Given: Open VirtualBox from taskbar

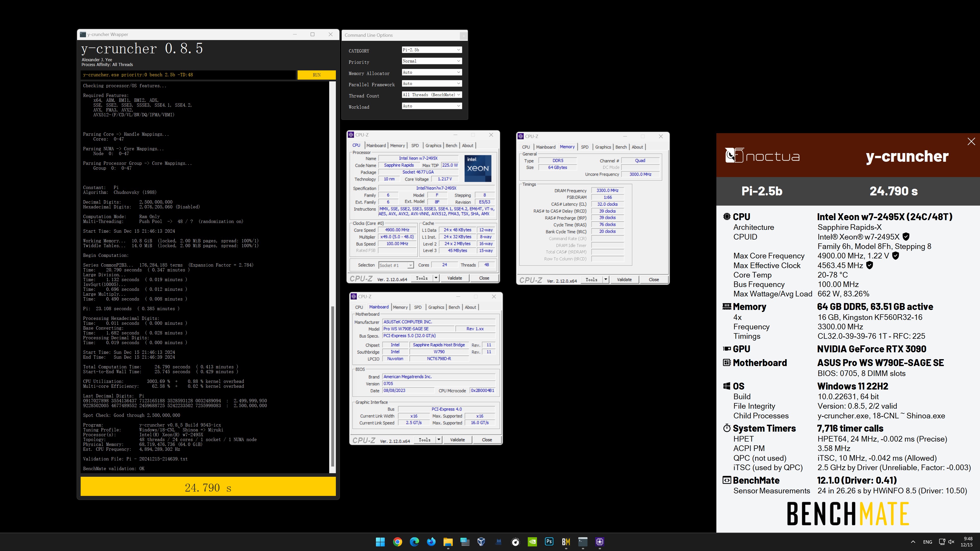Looking at the screenshot, I should click(481, 542).
